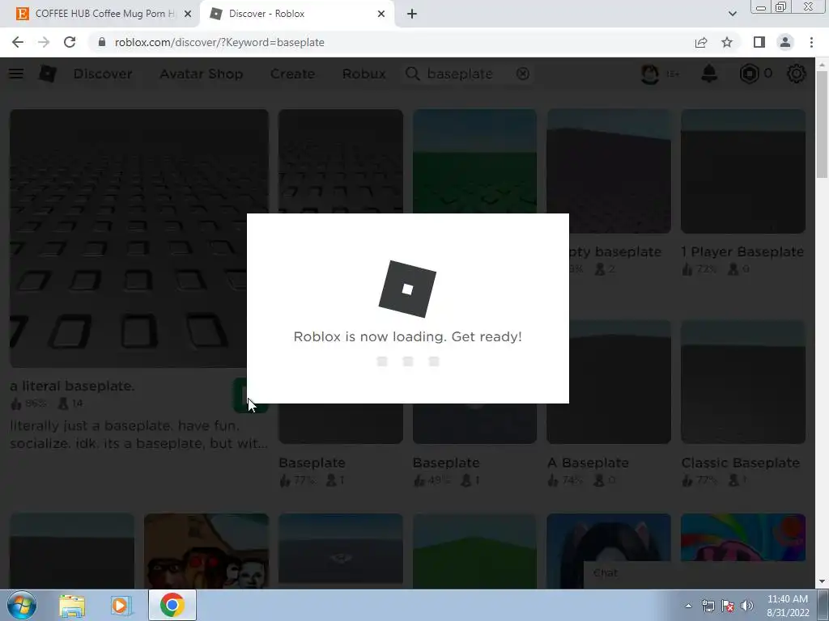Click the scrollbar down arrow
The height and width of the screenshot is (621, 829).
(x=822, y=582)
